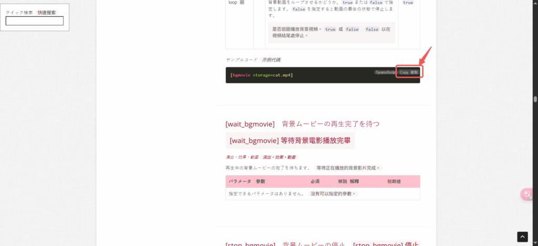The width and height of the screenshot is (538, 246).
Task: Click the quick search input box
Action: [x=35, y=21]
